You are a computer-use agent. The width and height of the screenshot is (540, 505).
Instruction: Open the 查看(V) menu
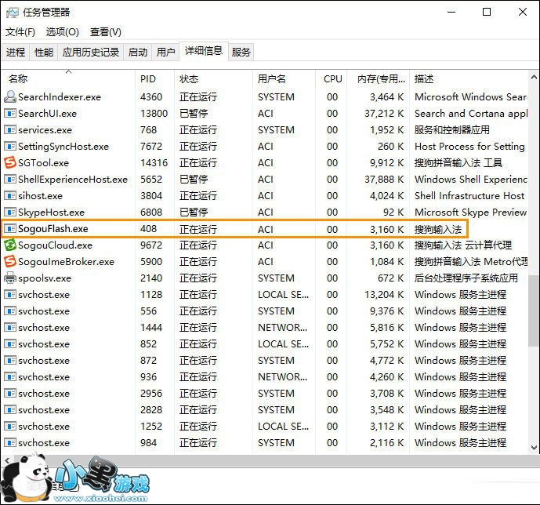pyautogui.click(x=105, y=32)
